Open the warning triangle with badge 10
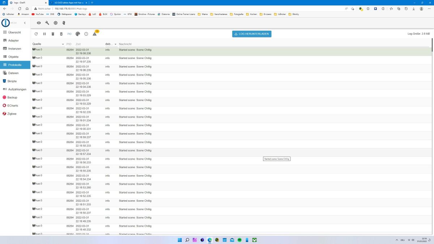 click(x=95, y=34)
